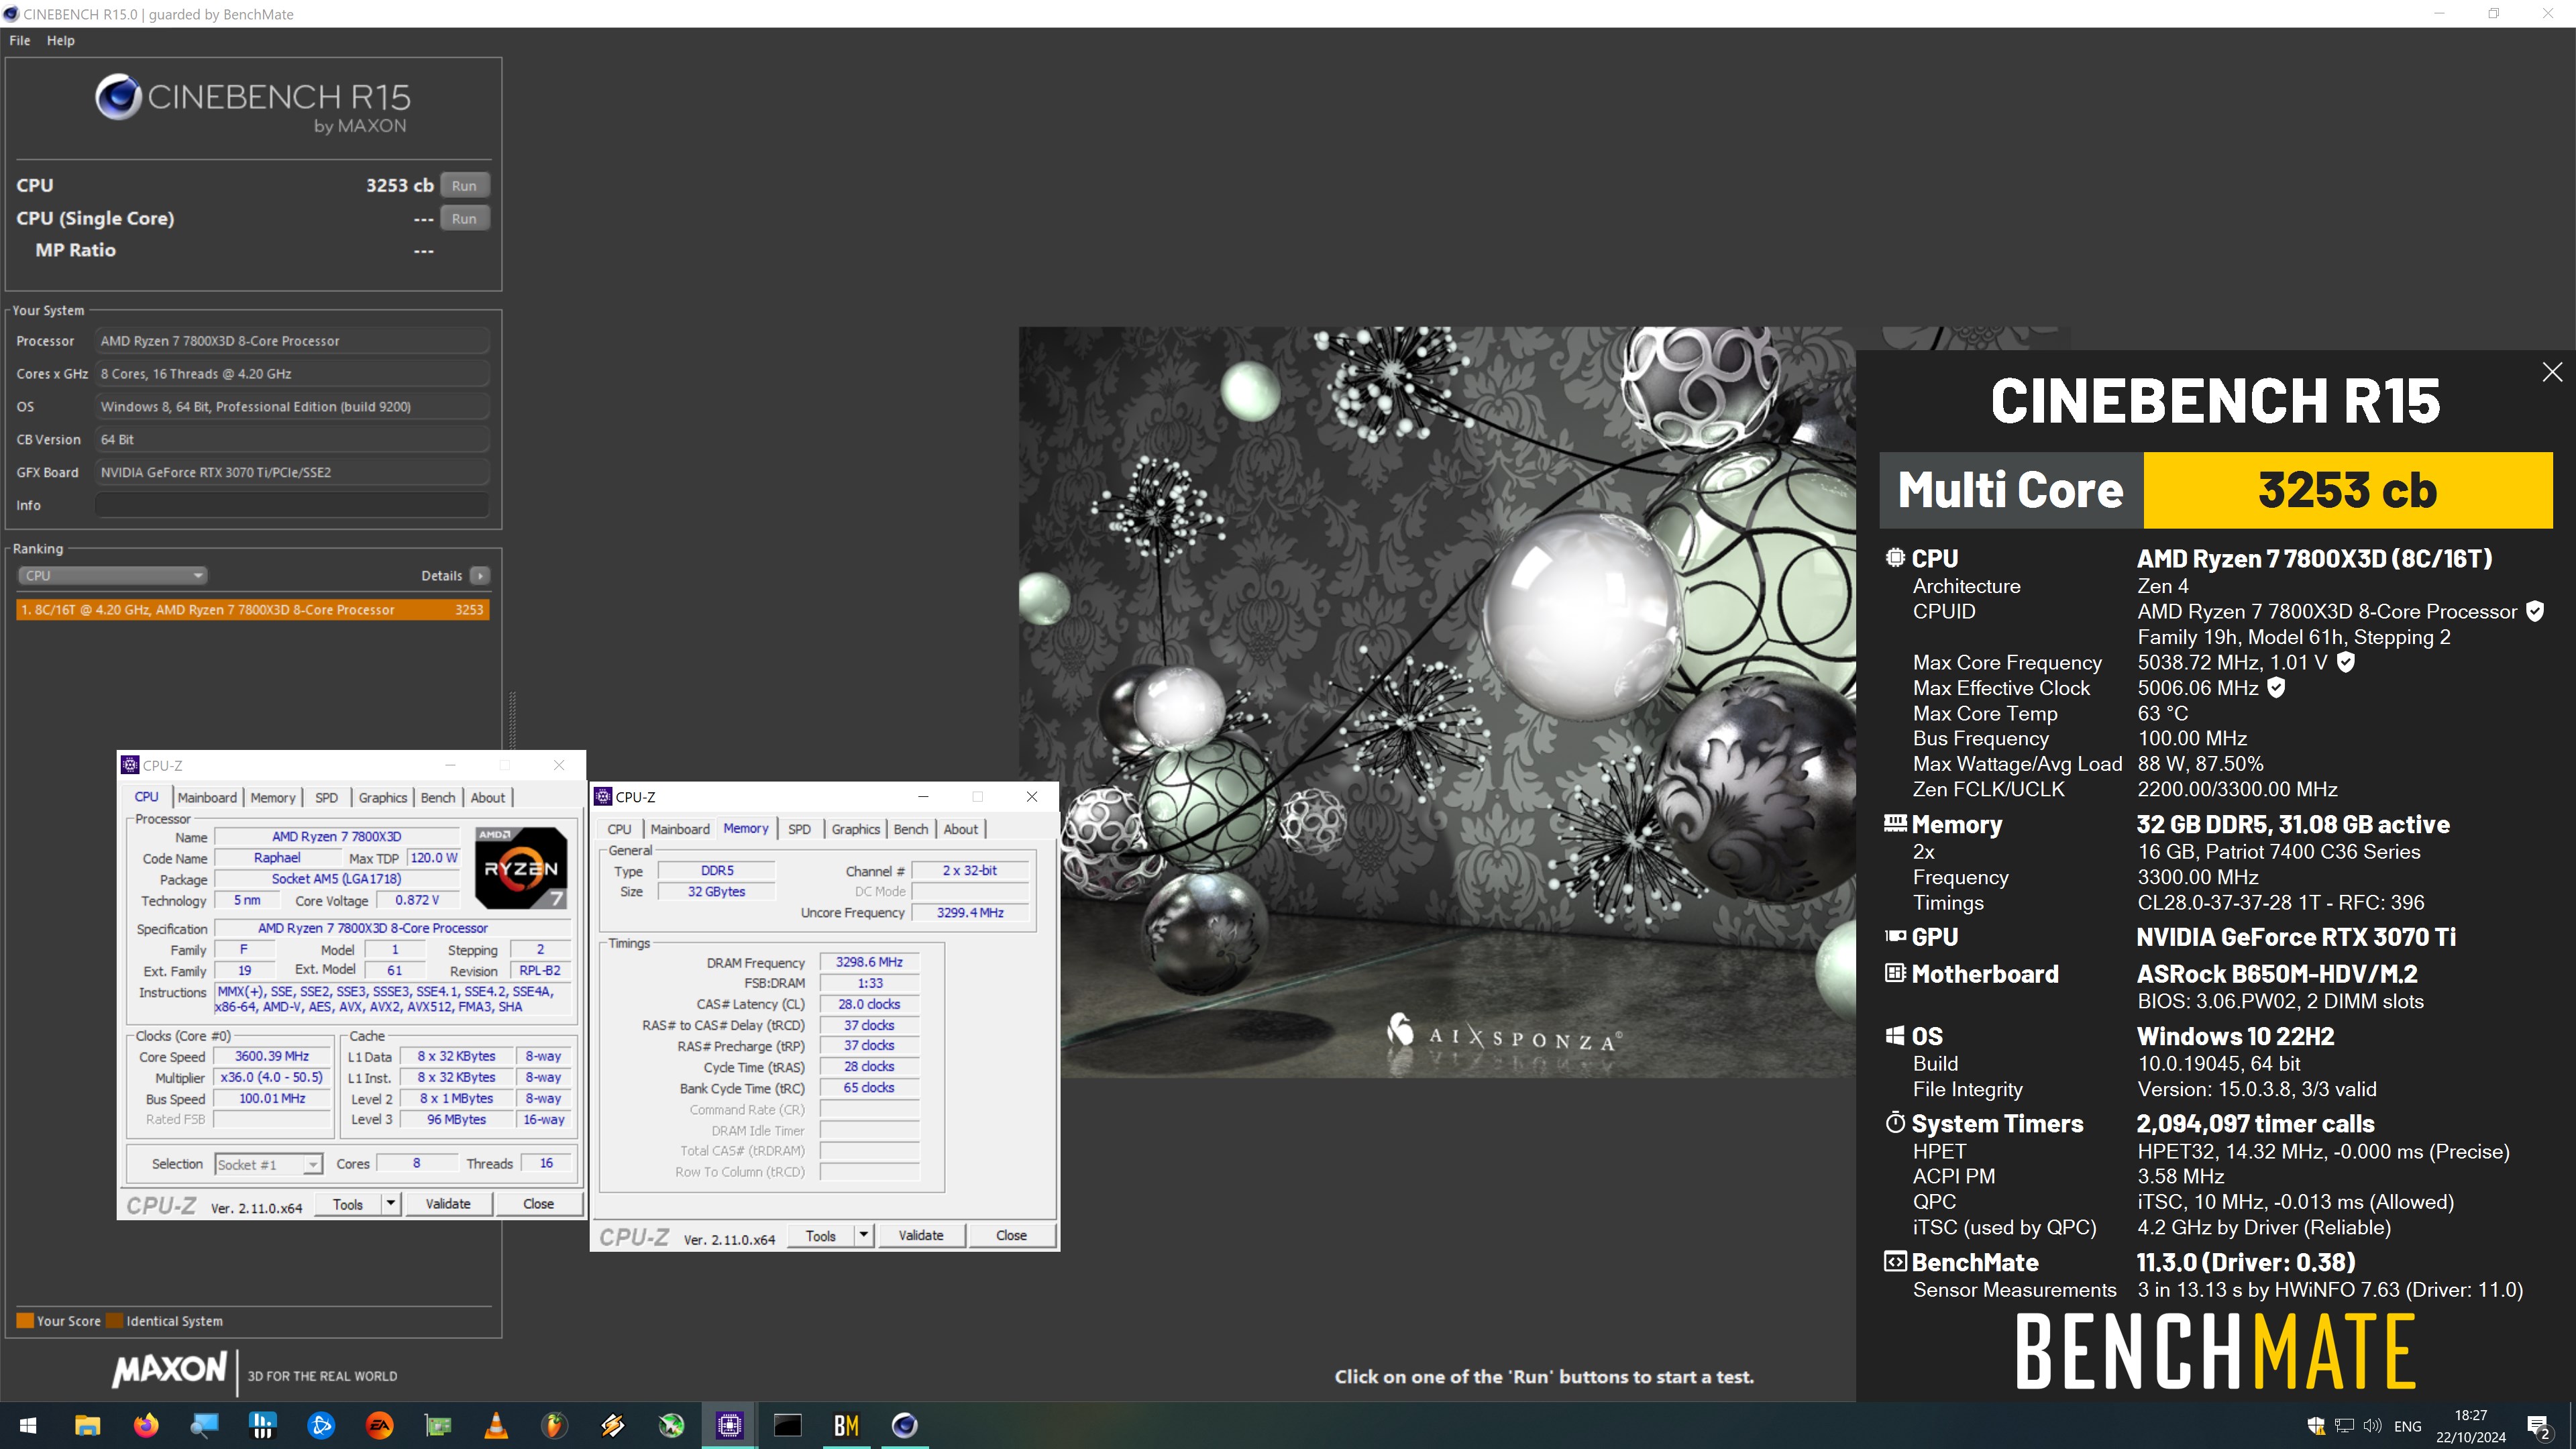Image resolution: width=2576 pixels, height=1449 pixels.
Task: Open the Cinebench File menu
Action: coord(20,40)
